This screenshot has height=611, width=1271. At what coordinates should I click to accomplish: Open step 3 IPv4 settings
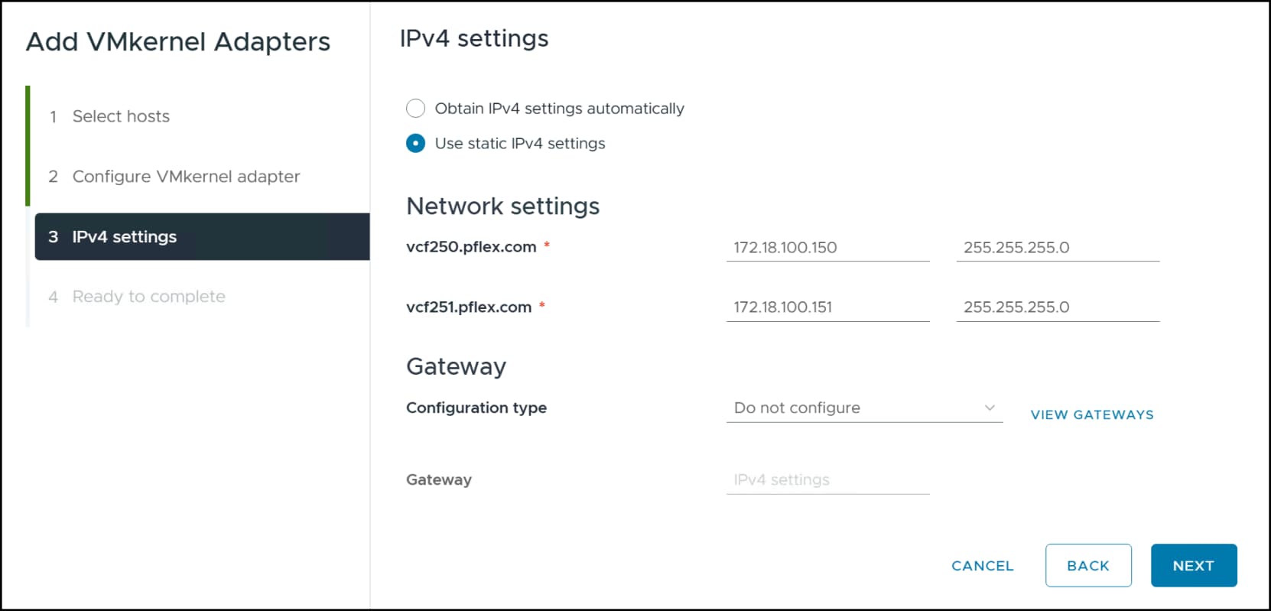202,237
